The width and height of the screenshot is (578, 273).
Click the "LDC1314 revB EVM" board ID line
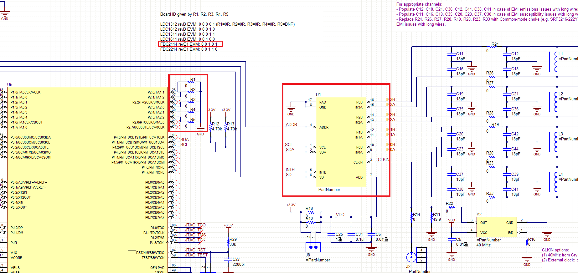click(188, 34)
